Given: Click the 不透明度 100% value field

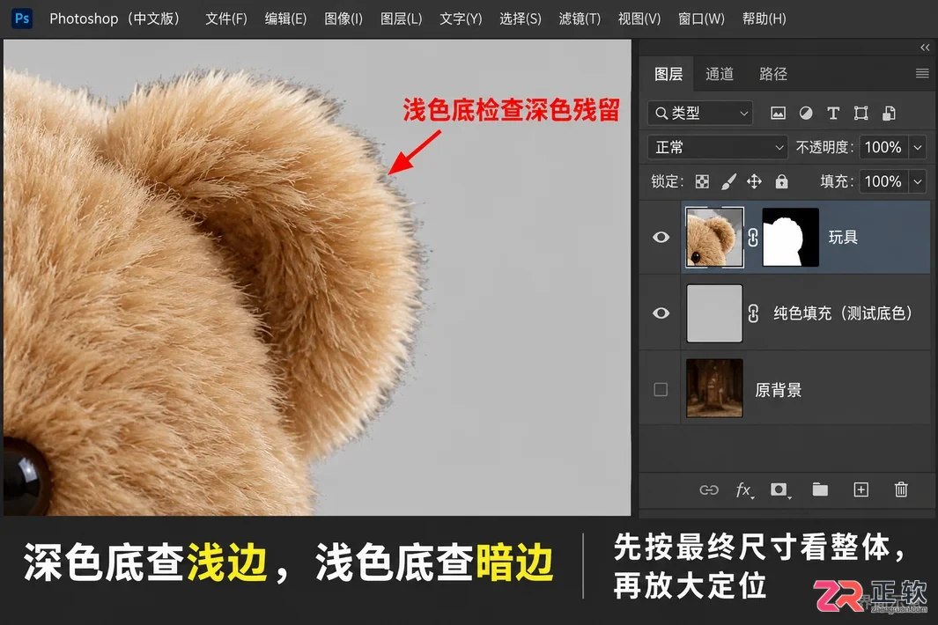Looking at the screenshot, I should point(883,147).
